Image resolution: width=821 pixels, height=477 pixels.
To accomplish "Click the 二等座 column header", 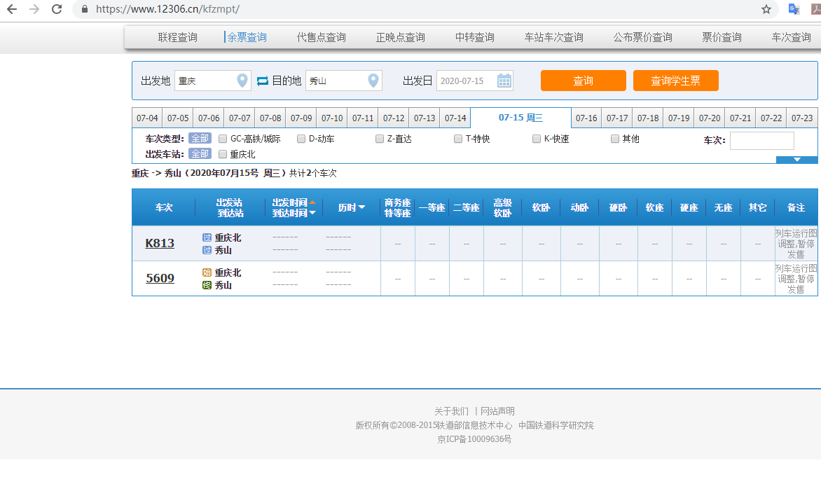I will pos(466,208).
